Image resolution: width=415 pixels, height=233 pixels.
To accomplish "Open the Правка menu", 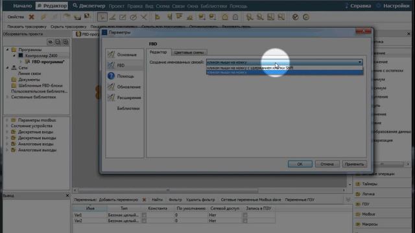I will point(135,6).
